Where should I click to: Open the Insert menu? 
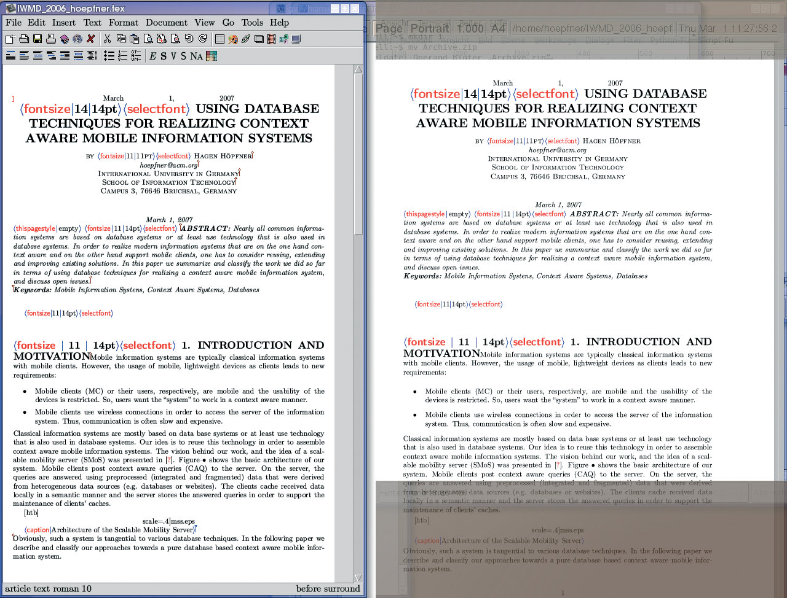[64, 23]
